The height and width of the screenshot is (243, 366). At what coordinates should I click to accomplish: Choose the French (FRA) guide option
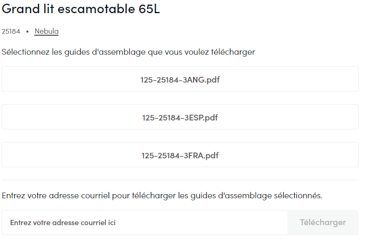coord(180,155)
